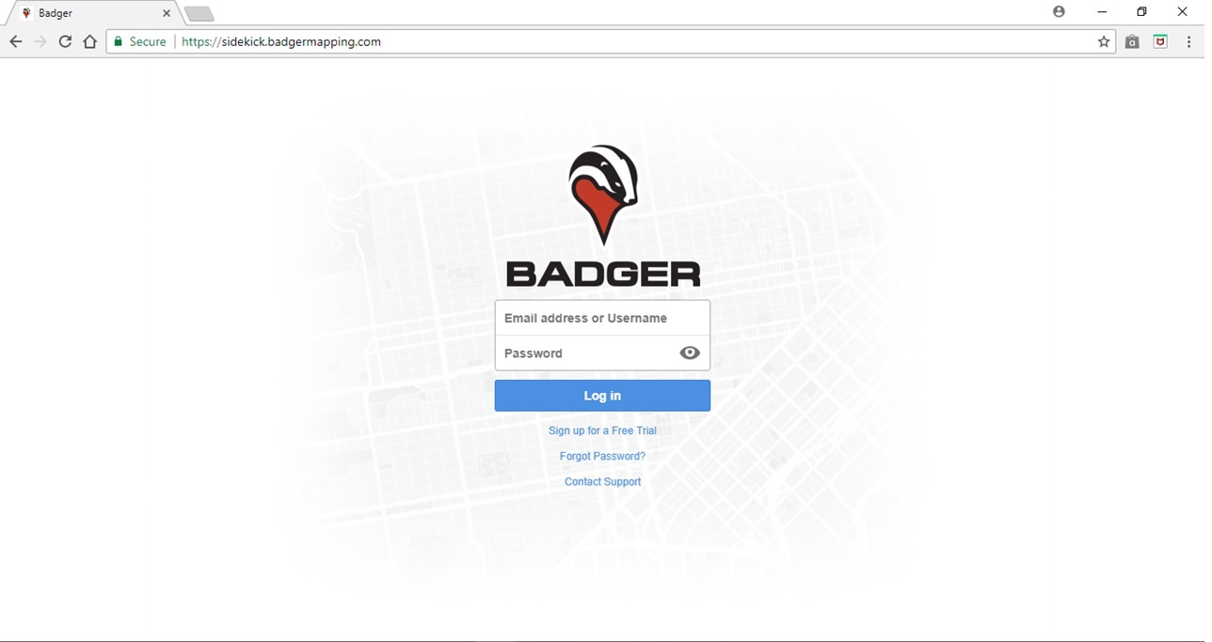Viewport: 1212px width, 642px height.
Task: Open the Chrome profile avatar icon
Action: pos(1059,12)
